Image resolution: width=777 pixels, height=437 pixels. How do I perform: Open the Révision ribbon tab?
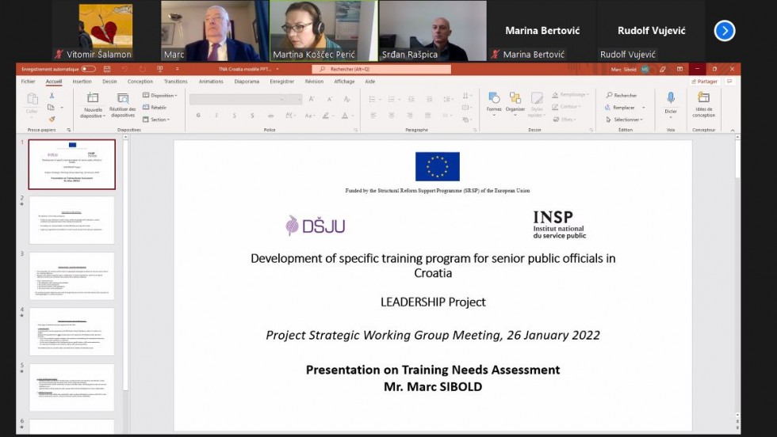(314, 82)
